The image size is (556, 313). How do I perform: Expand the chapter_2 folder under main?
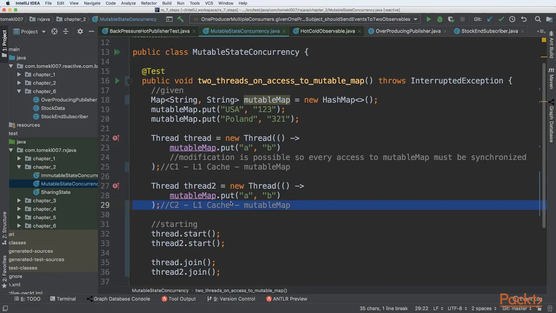tap(19, 83)
